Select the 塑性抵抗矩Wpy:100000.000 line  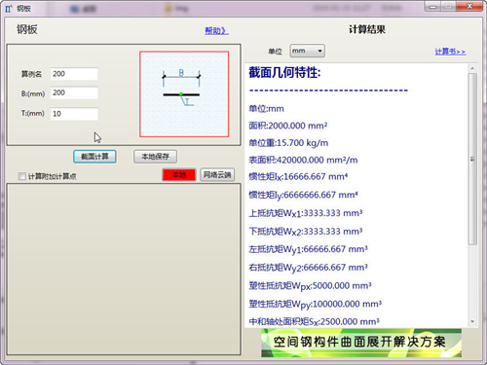click(316, 304)
